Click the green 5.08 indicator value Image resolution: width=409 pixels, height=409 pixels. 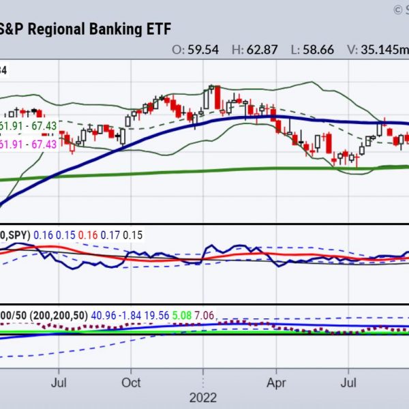click(182, 316)
